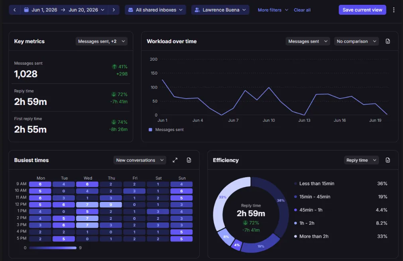The height and width of the screenshot is (261, 403).
Task: Open Workload 'Messages sent' metric dropdown
Action: (x=308, y=41)
